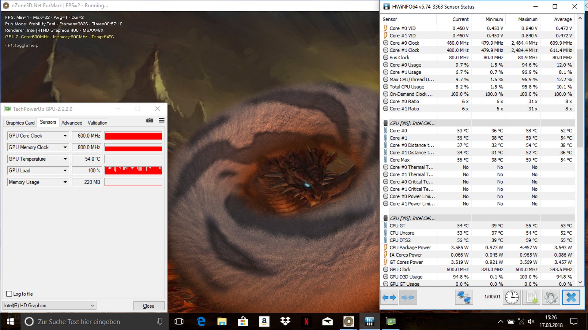
Task: Select the CPU Uncore temperature row
Action: [478, 233]
